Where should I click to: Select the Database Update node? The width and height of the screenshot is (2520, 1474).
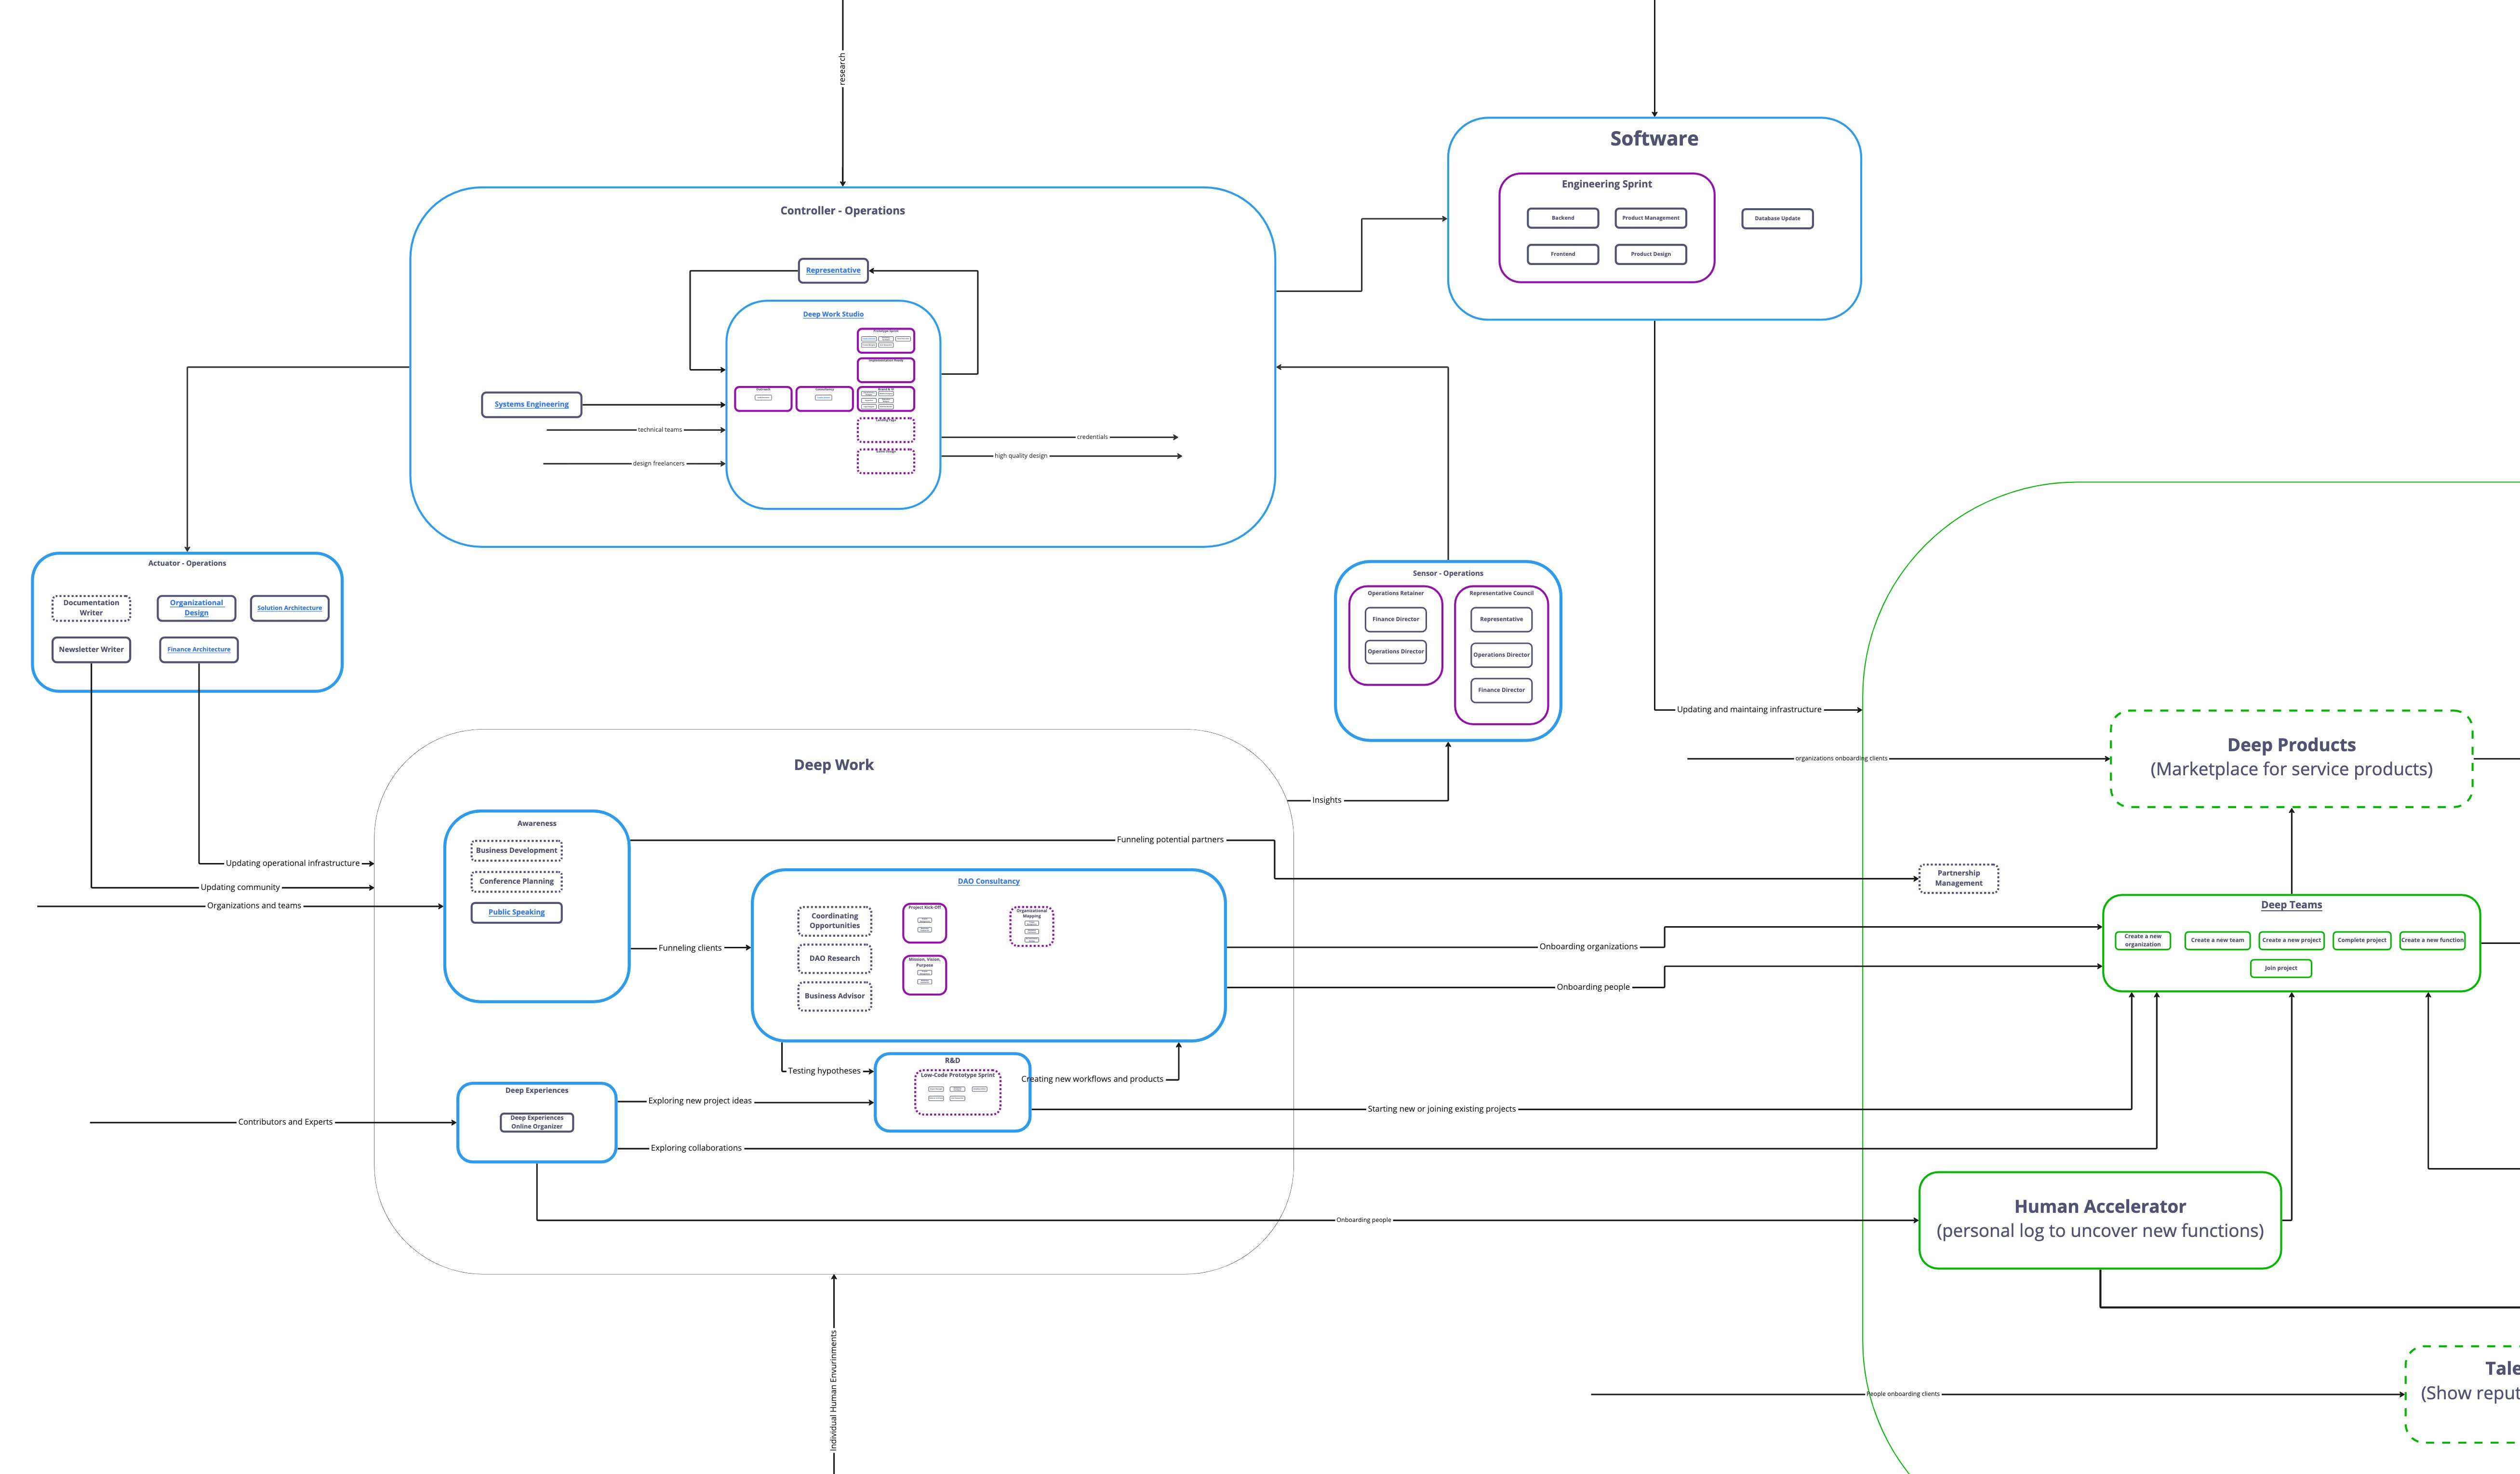pos(1776,219)
